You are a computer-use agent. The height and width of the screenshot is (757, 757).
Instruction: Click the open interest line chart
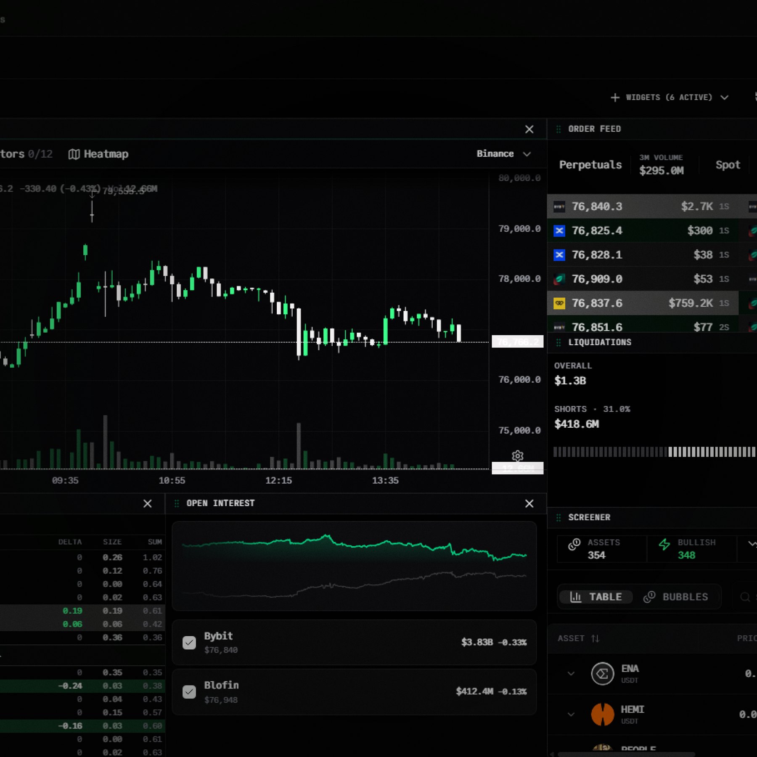(354, 566)
